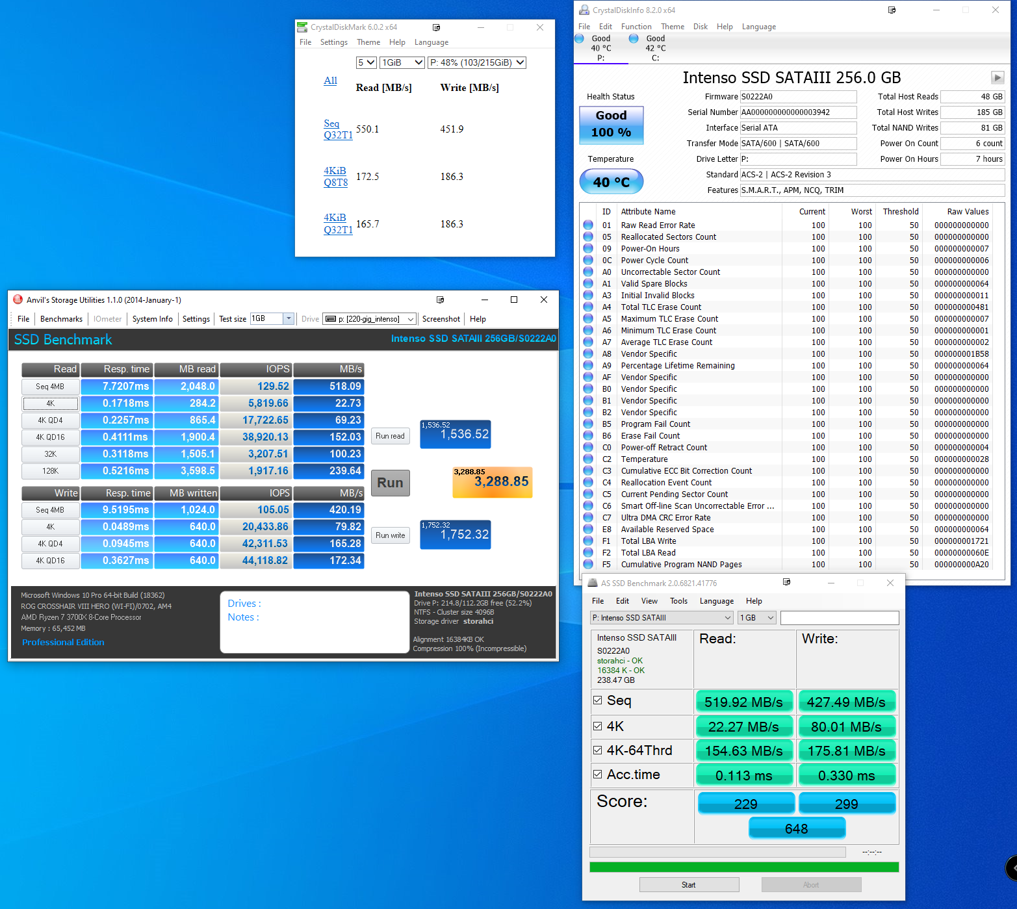Click Anvil's Storage Utilities app icon
1017x909 pixels.
pyautogui.click(x=18, y=300)
